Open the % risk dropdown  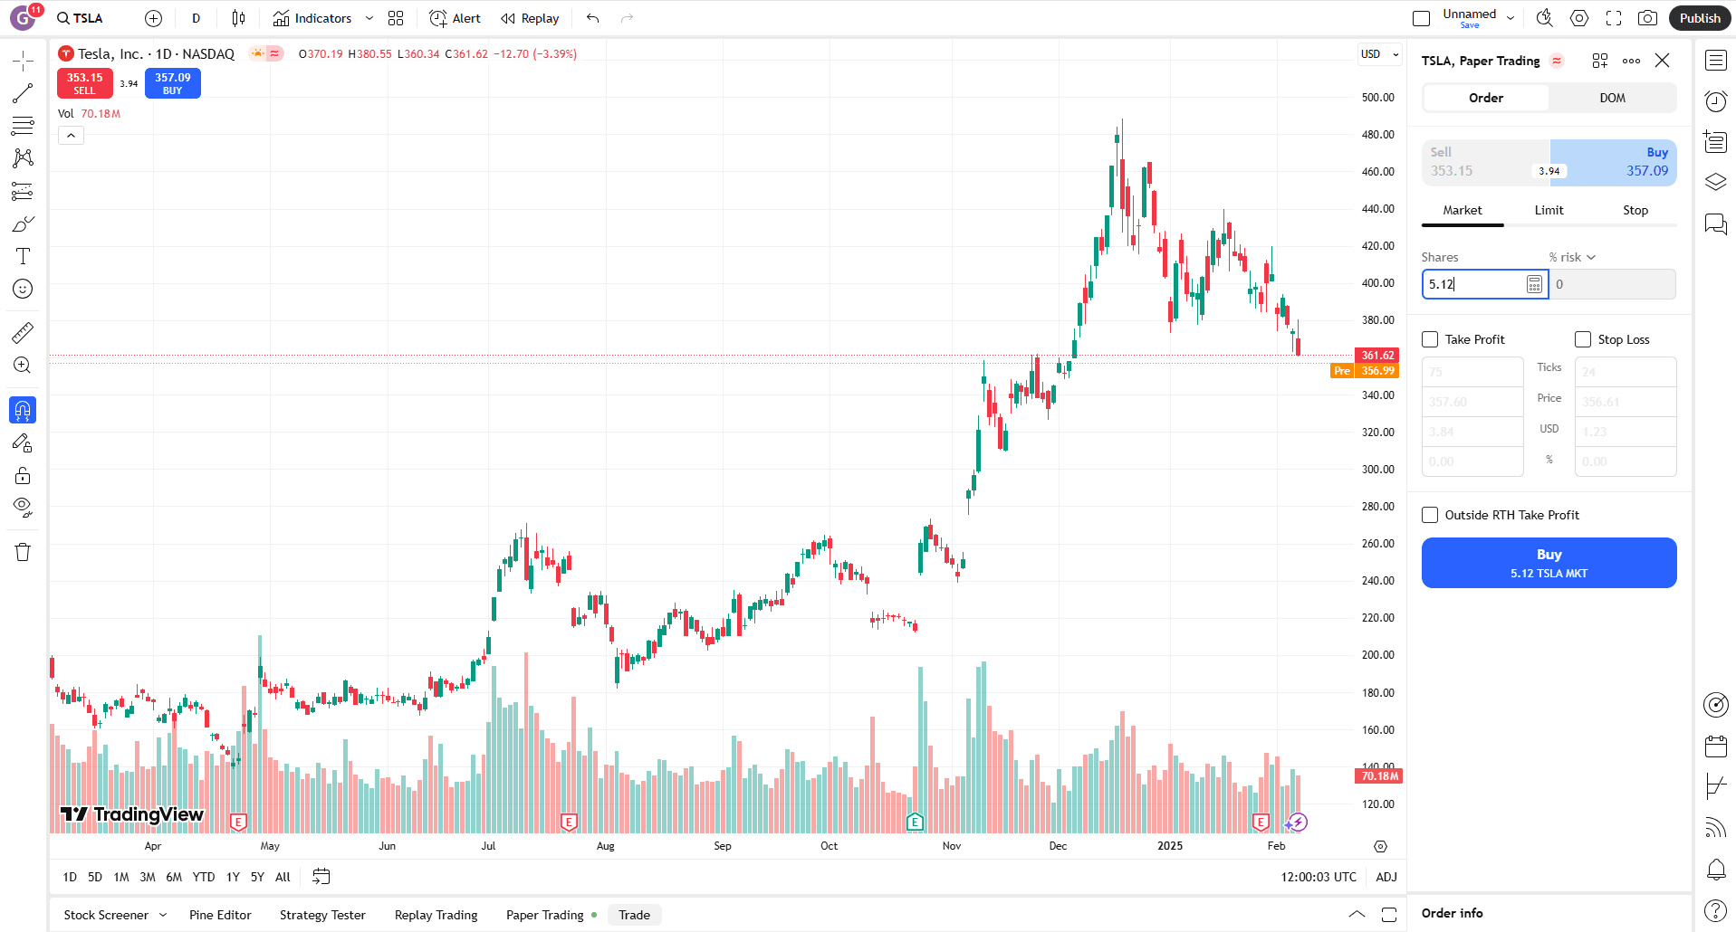click(1572, 257)
